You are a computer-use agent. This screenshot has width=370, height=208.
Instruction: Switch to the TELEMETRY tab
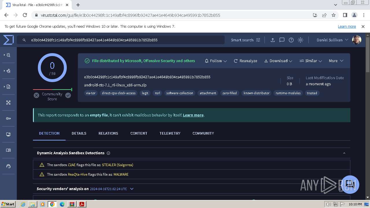[170, 133]
